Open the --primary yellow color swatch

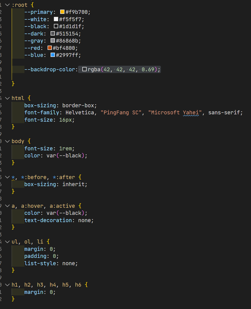tap(62, 12)
